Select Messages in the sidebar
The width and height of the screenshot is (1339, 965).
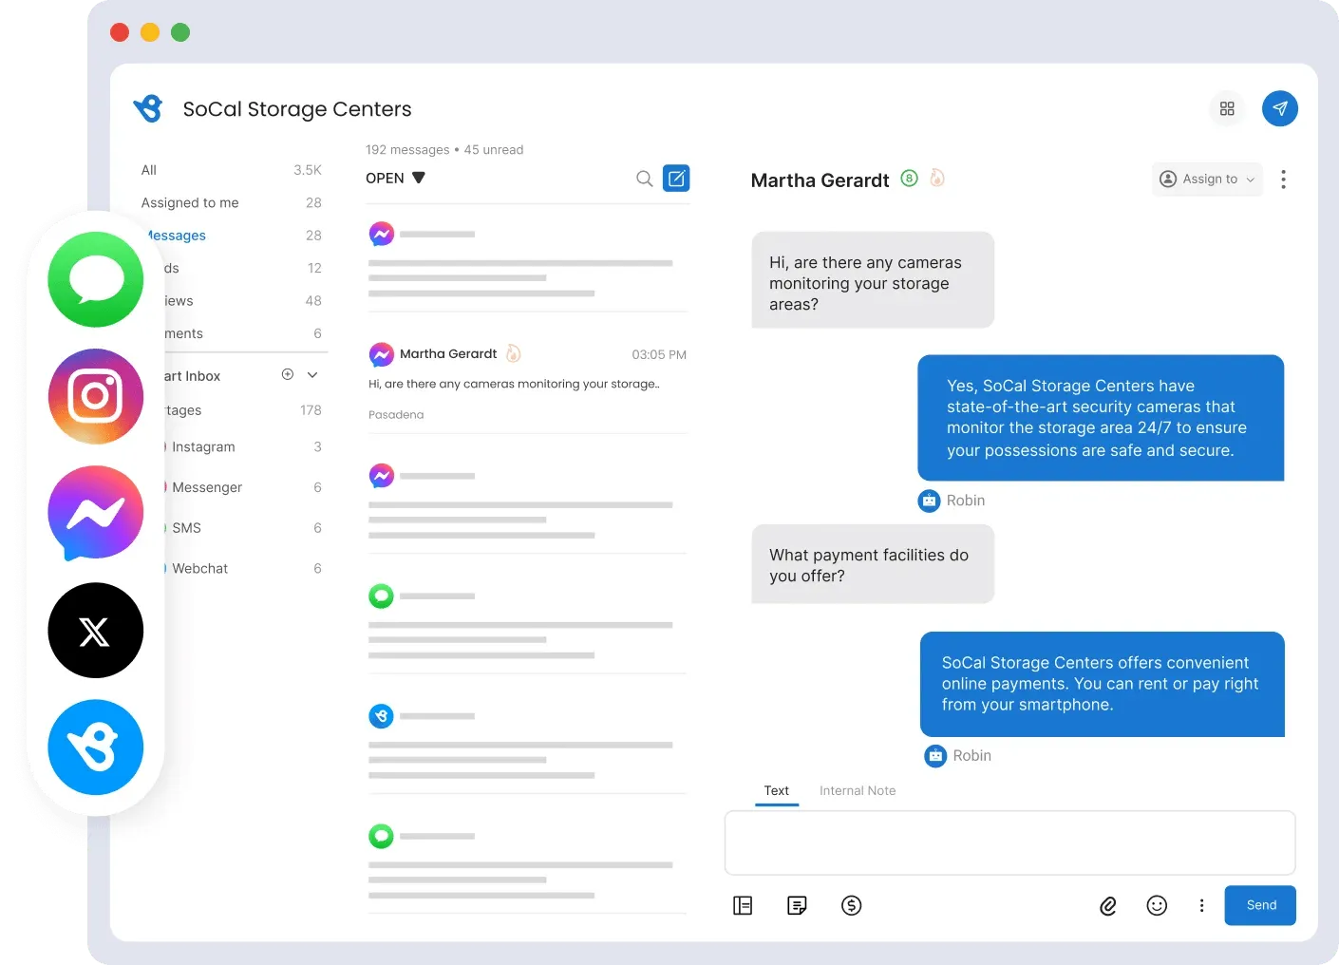232,235
